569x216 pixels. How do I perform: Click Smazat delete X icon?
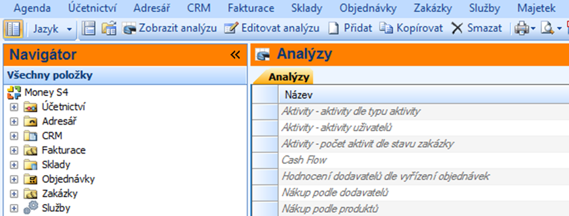(x=457, y=28)
